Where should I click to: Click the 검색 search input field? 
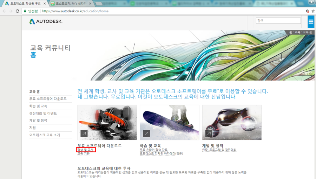tap(278, 21)
